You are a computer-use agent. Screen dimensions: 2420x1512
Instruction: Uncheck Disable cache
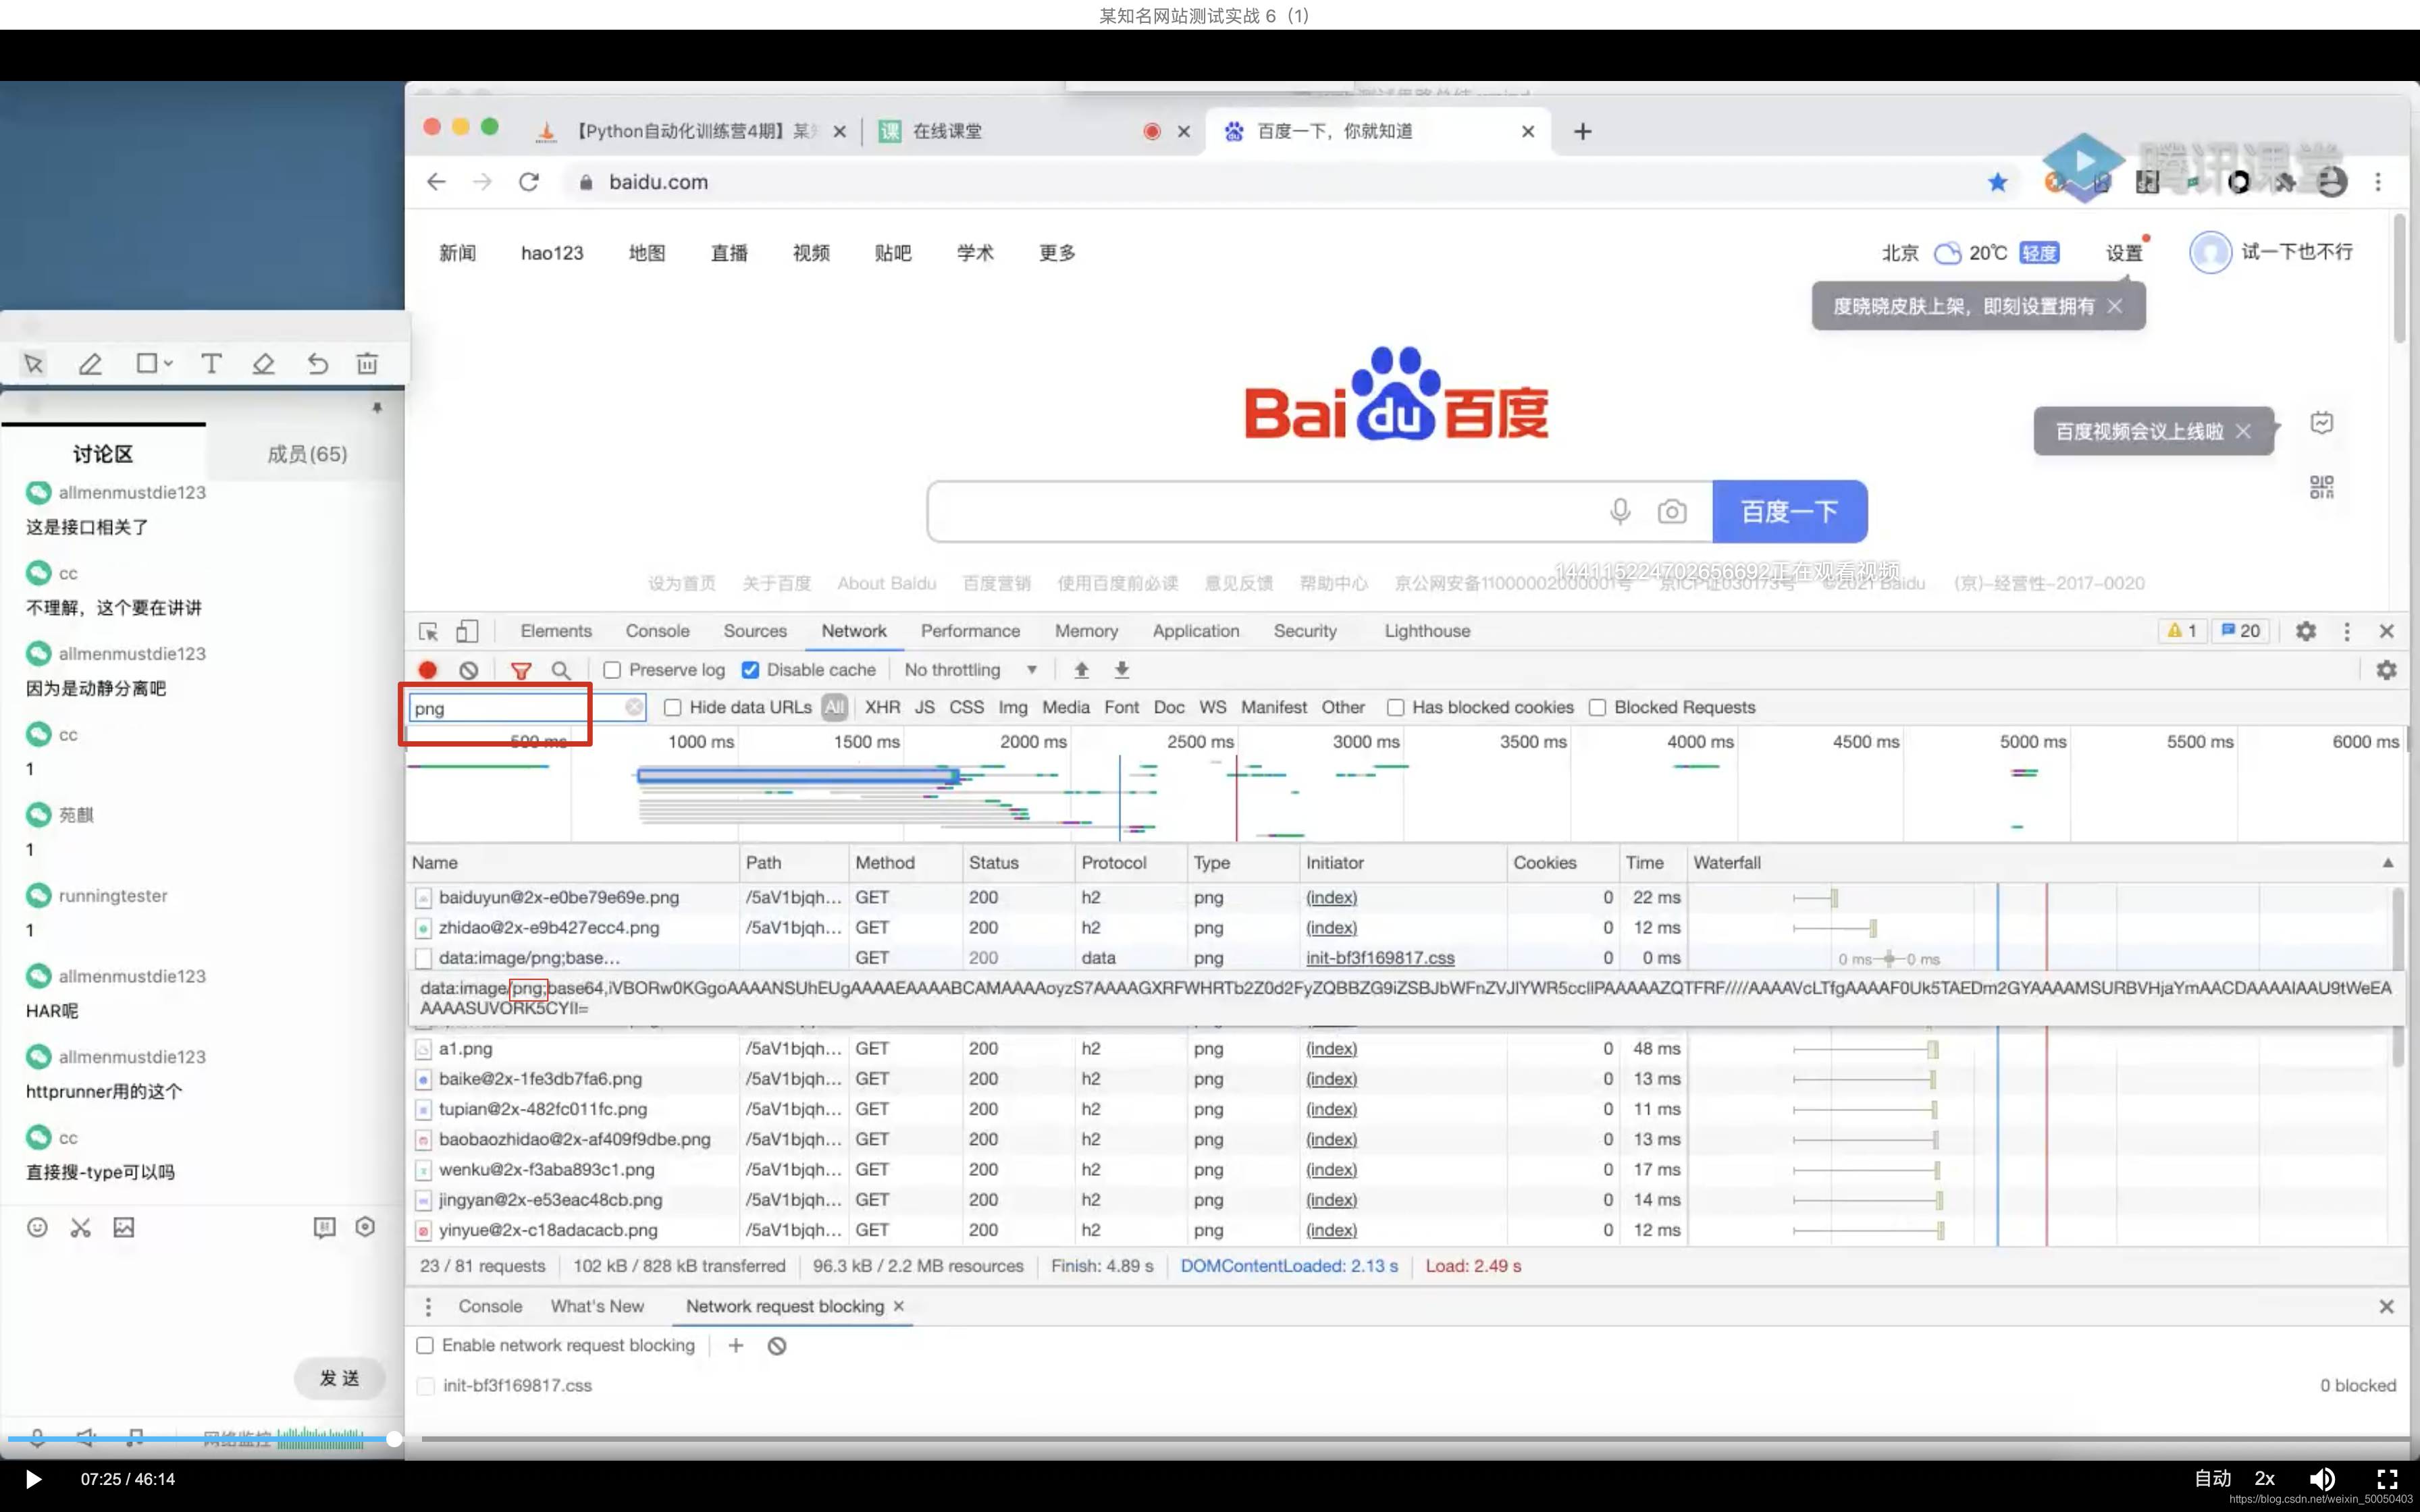750,670
